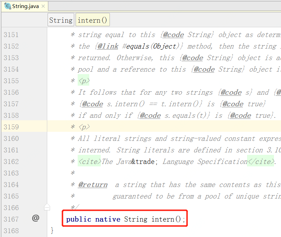Click line number 3167 in gutter
Image resolution: width=281 pixels, height=237 pixels.
click(11, 219)
